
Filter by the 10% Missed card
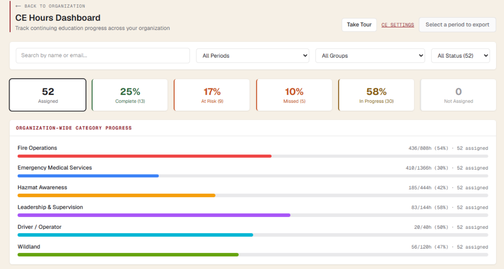coord(294,95)
